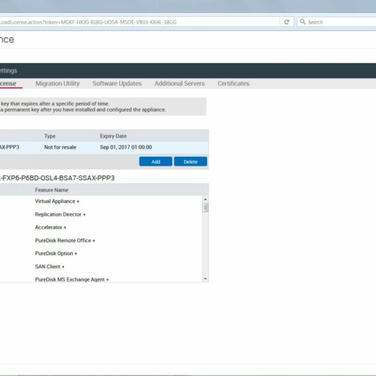Delete the selected license key
Viewport: 376px width, 376px height.
(191, 161)
